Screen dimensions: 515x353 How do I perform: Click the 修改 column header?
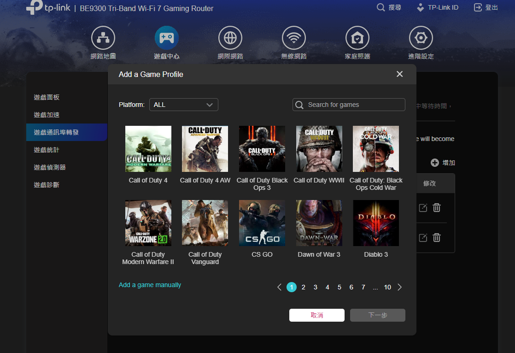pos(430,183)
